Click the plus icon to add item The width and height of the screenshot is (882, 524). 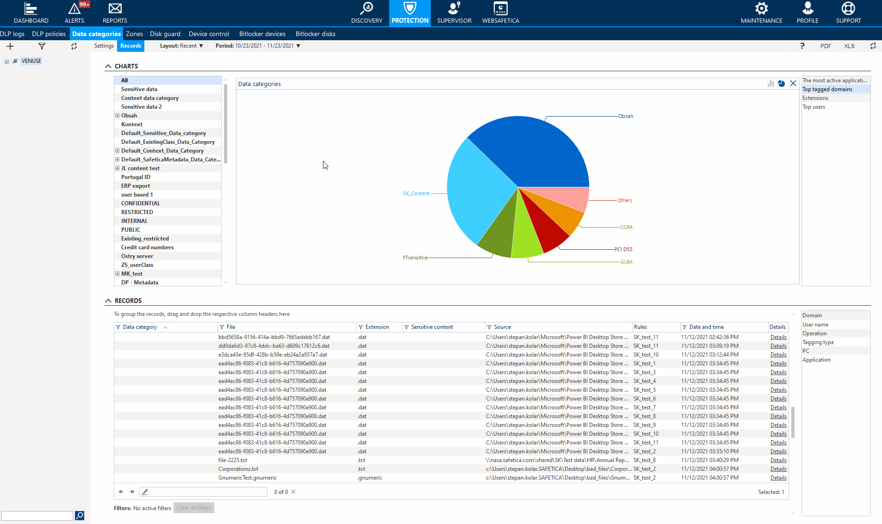click(x=10, y=46)
